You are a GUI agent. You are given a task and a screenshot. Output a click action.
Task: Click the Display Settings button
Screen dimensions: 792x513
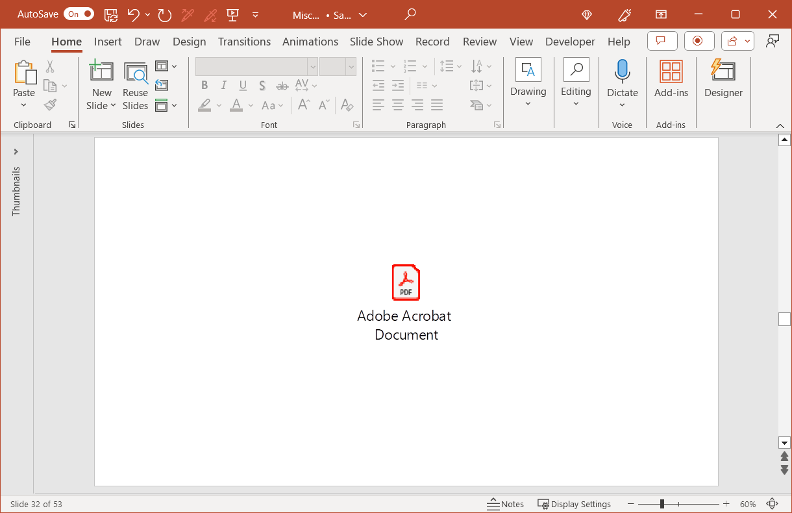(x=574, y=504)
